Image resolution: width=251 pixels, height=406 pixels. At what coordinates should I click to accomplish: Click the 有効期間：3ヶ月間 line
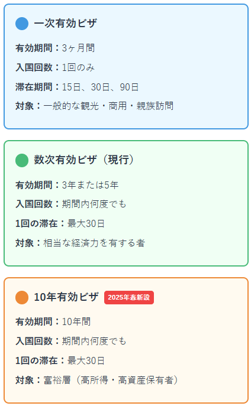coord(55,48)
